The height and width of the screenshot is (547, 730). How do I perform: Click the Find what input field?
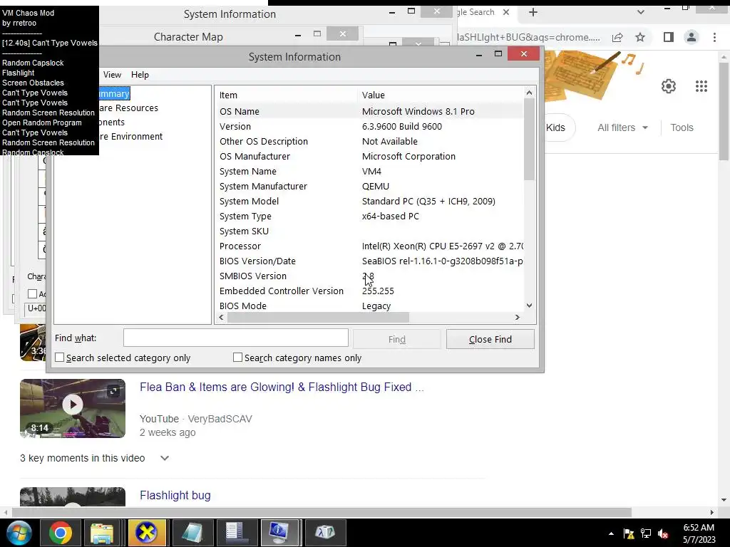click(x=235, y=338)
